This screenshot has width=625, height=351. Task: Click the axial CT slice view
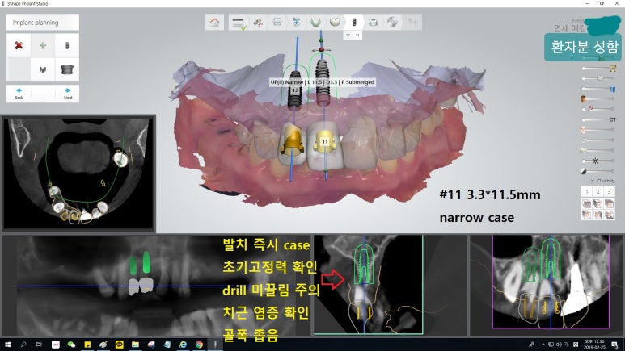[78, 173]
